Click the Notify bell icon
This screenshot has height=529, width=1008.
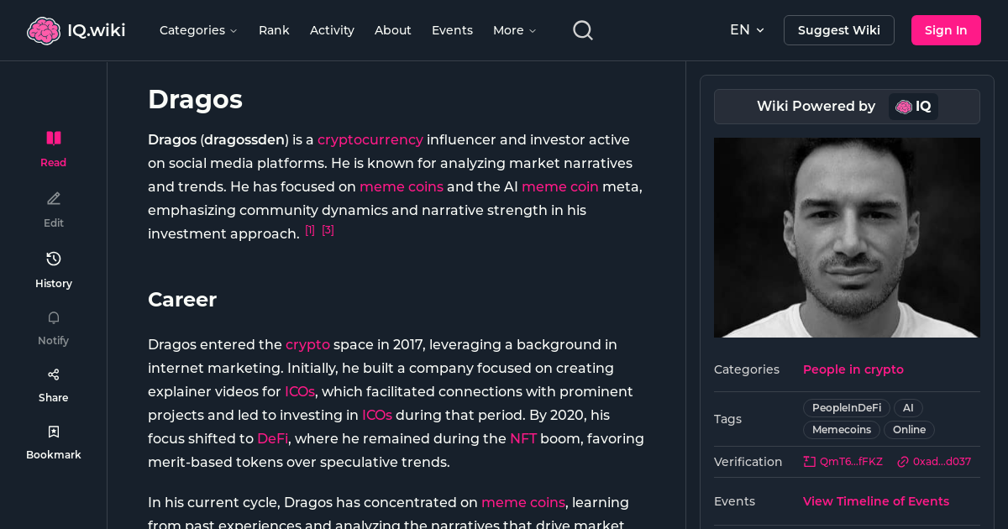tap(53, 317)
